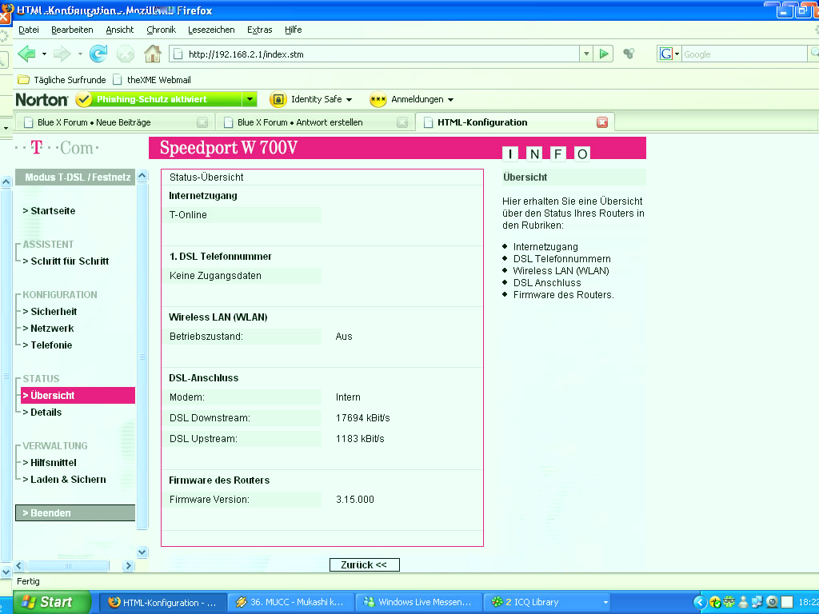The image size is (819, 614).
Task: Reload the page with the refresh icon
Action: click(98, 54)
